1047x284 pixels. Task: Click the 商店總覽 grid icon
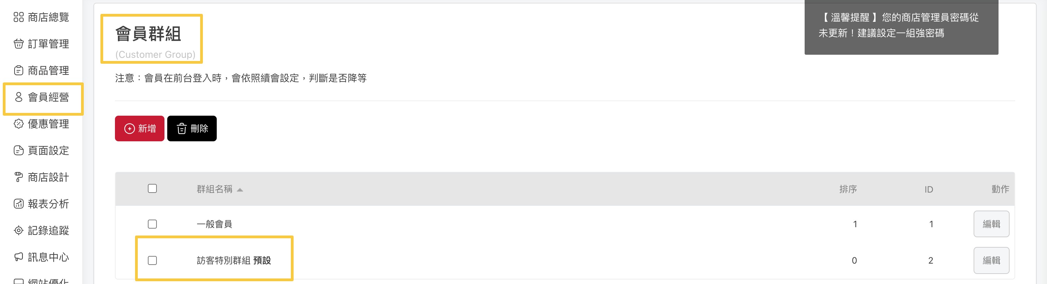pyautogui.click(x=19, y=17)
